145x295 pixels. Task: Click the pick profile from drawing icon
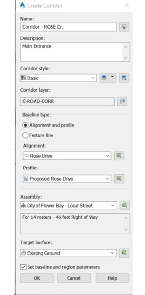tap(119, 179)
